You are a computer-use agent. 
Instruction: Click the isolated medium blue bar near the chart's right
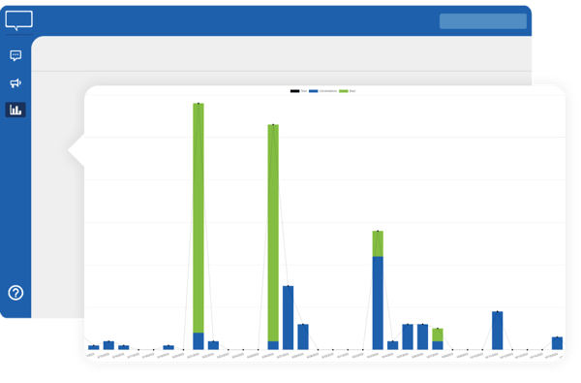[x=498, y=331]
